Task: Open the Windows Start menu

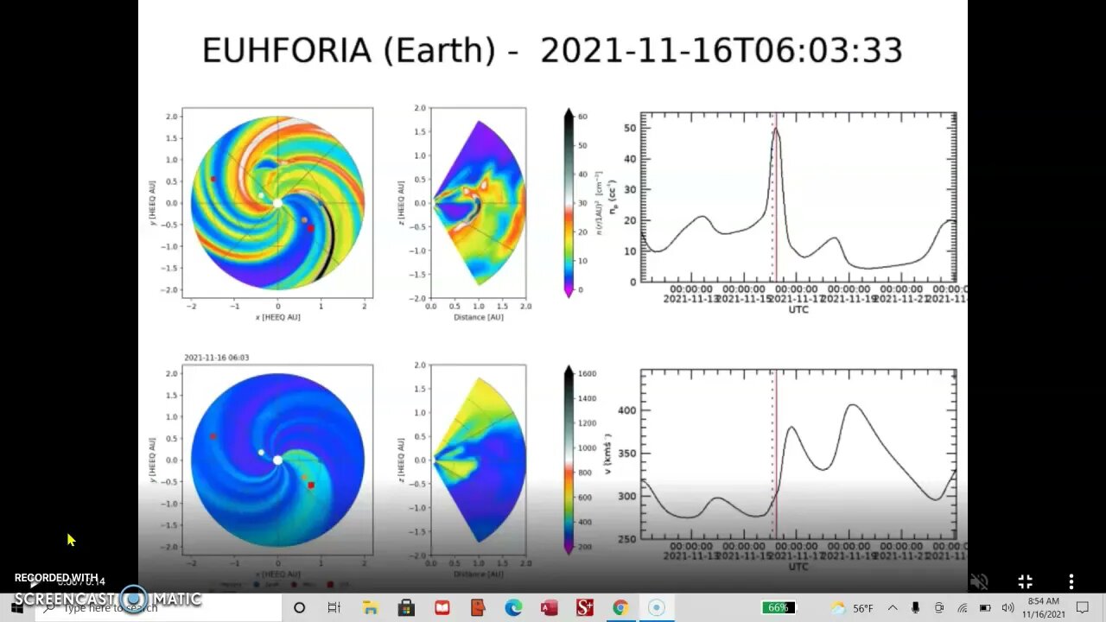Action: click(17, 607)
